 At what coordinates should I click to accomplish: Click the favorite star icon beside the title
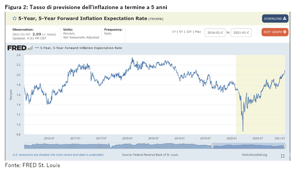point(15,18)
